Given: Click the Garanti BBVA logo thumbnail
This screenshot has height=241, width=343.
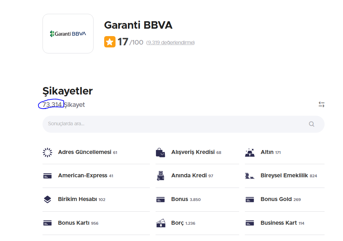Looking at the screenshot, I should [x=68, y=34].
